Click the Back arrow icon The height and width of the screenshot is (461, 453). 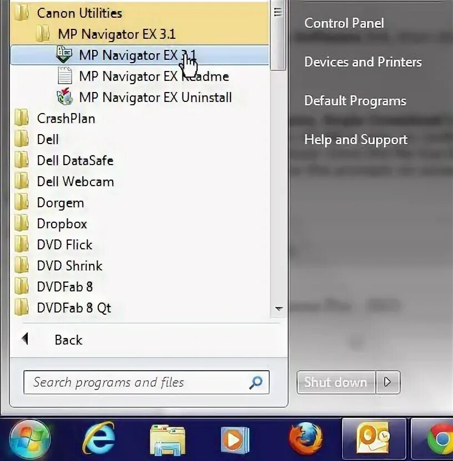click(25, 339)
